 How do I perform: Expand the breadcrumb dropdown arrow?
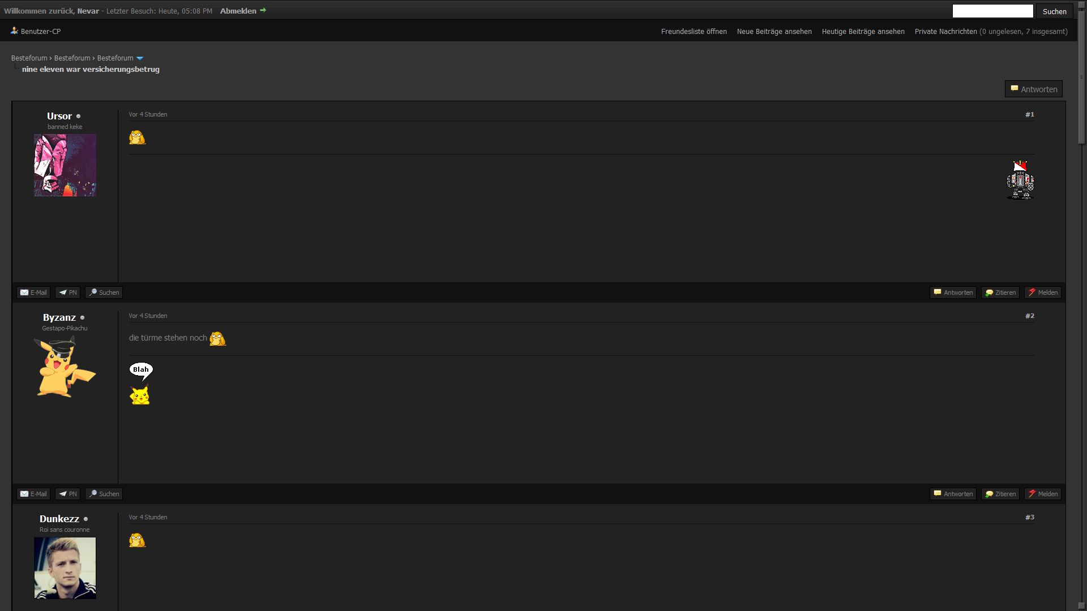pyautogui.click(x=140, y=58)
